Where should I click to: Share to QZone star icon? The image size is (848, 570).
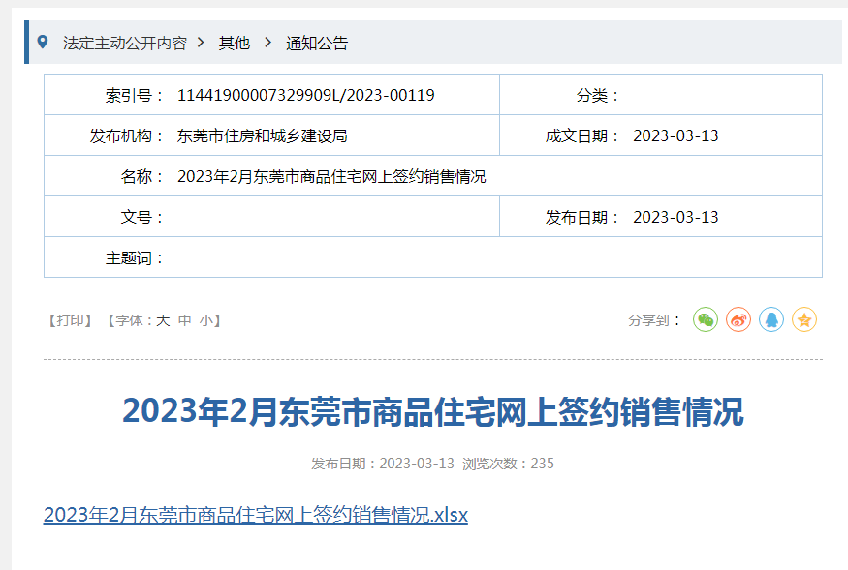804,320
